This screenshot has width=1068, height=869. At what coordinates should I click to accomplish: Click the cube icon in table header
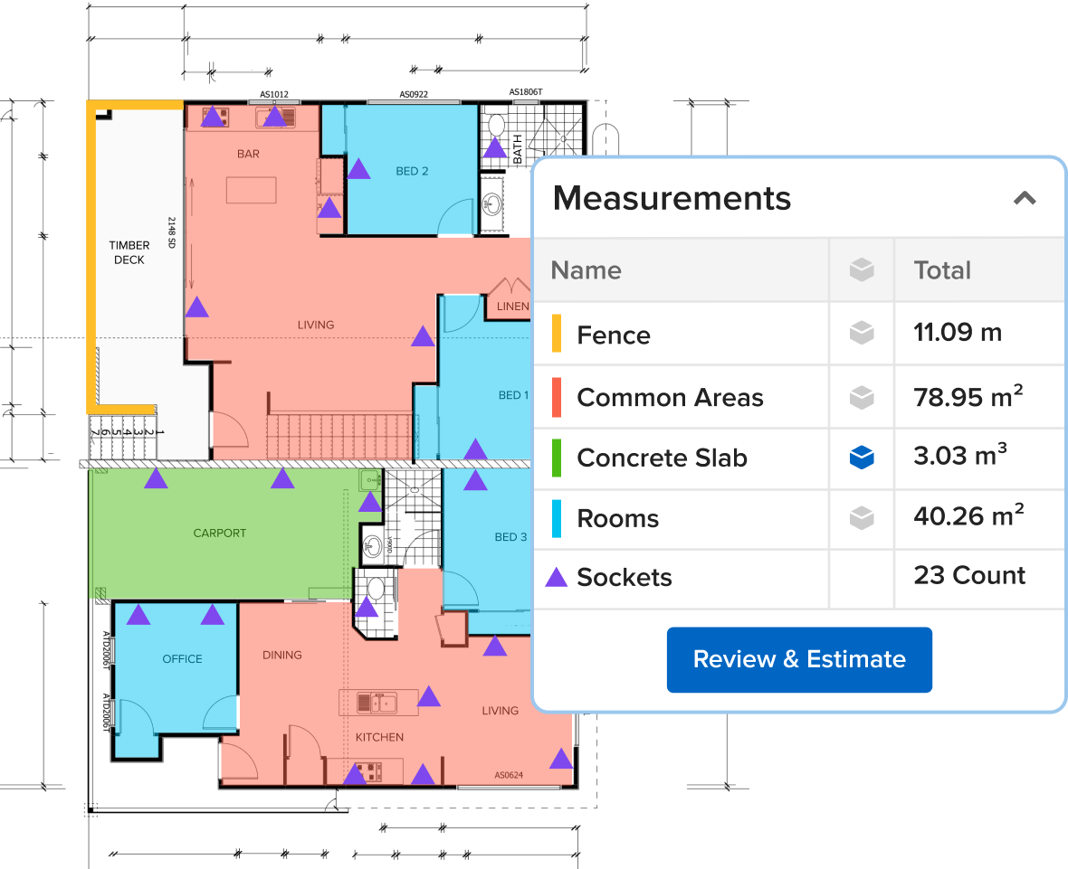[862, 270]
